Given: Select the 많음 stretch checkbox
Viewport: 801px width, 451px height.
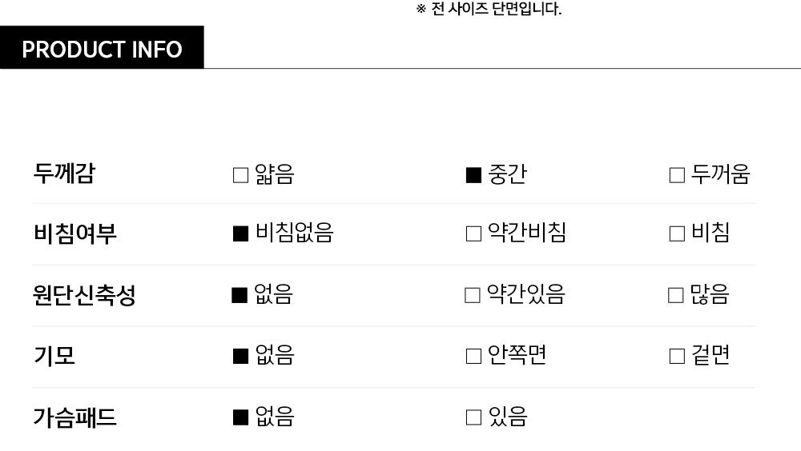Looking at the screenshot, I should point(676,295).
